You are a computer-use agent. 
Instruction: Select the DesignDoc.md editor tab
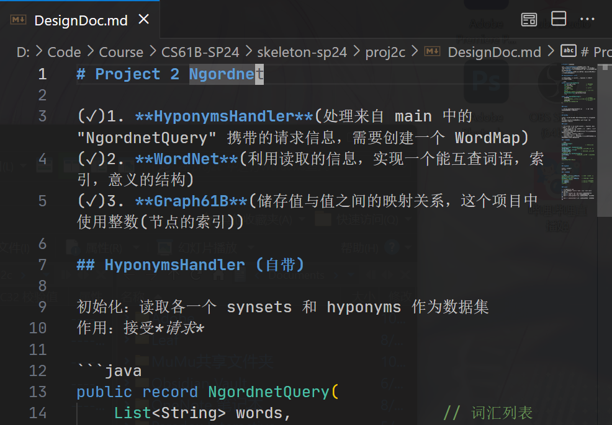79,20
